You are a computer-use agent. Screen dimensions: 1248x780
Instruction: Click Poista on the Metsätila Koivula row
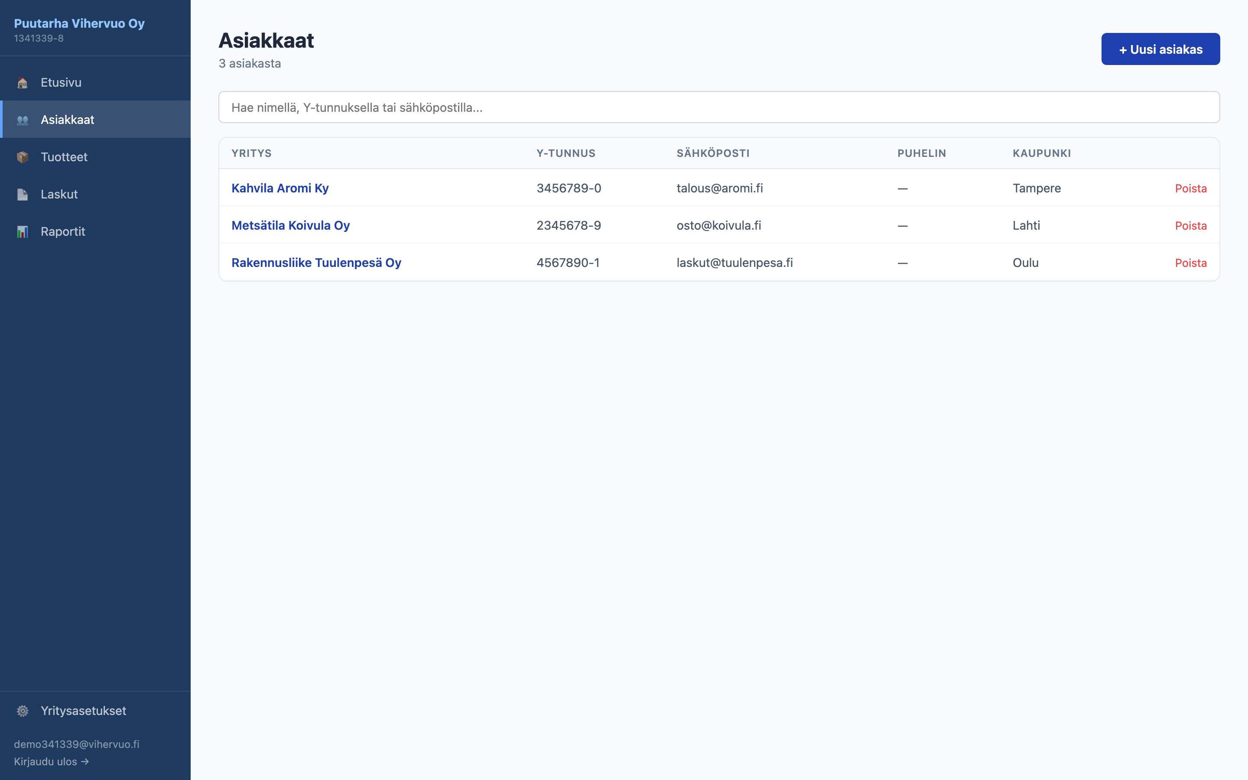click(1191, 225)
